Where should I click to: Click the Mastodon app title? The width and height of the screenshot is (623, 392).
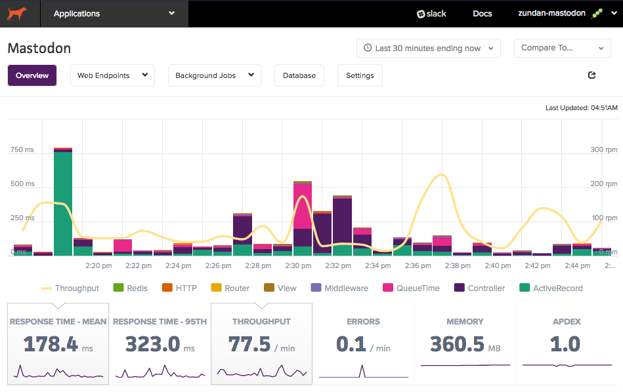[x=39, y=48]
